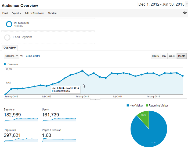
Task: Click Add to Dashboard
Action: point(34,13)
